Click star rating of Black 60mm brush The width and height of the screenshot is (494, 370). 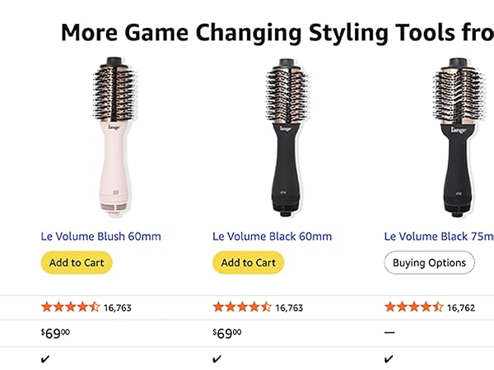(242, 308)
